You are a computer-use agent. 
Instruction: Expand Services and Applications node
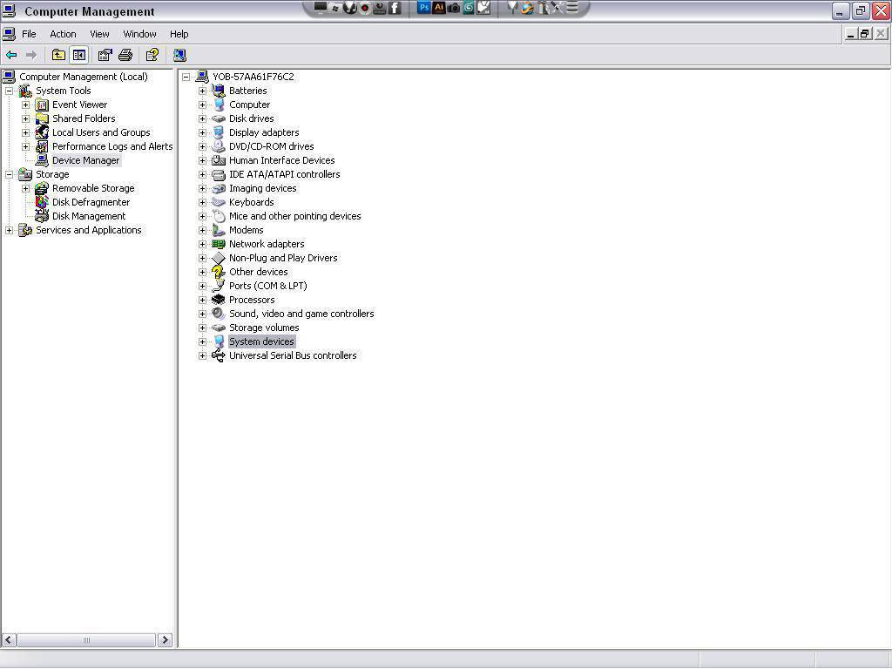click(9, 230)
